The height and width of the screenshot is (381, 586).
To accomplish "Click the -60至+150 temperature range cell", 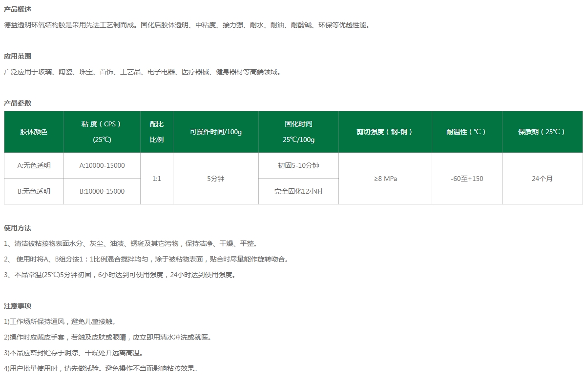I will [466, 179].
